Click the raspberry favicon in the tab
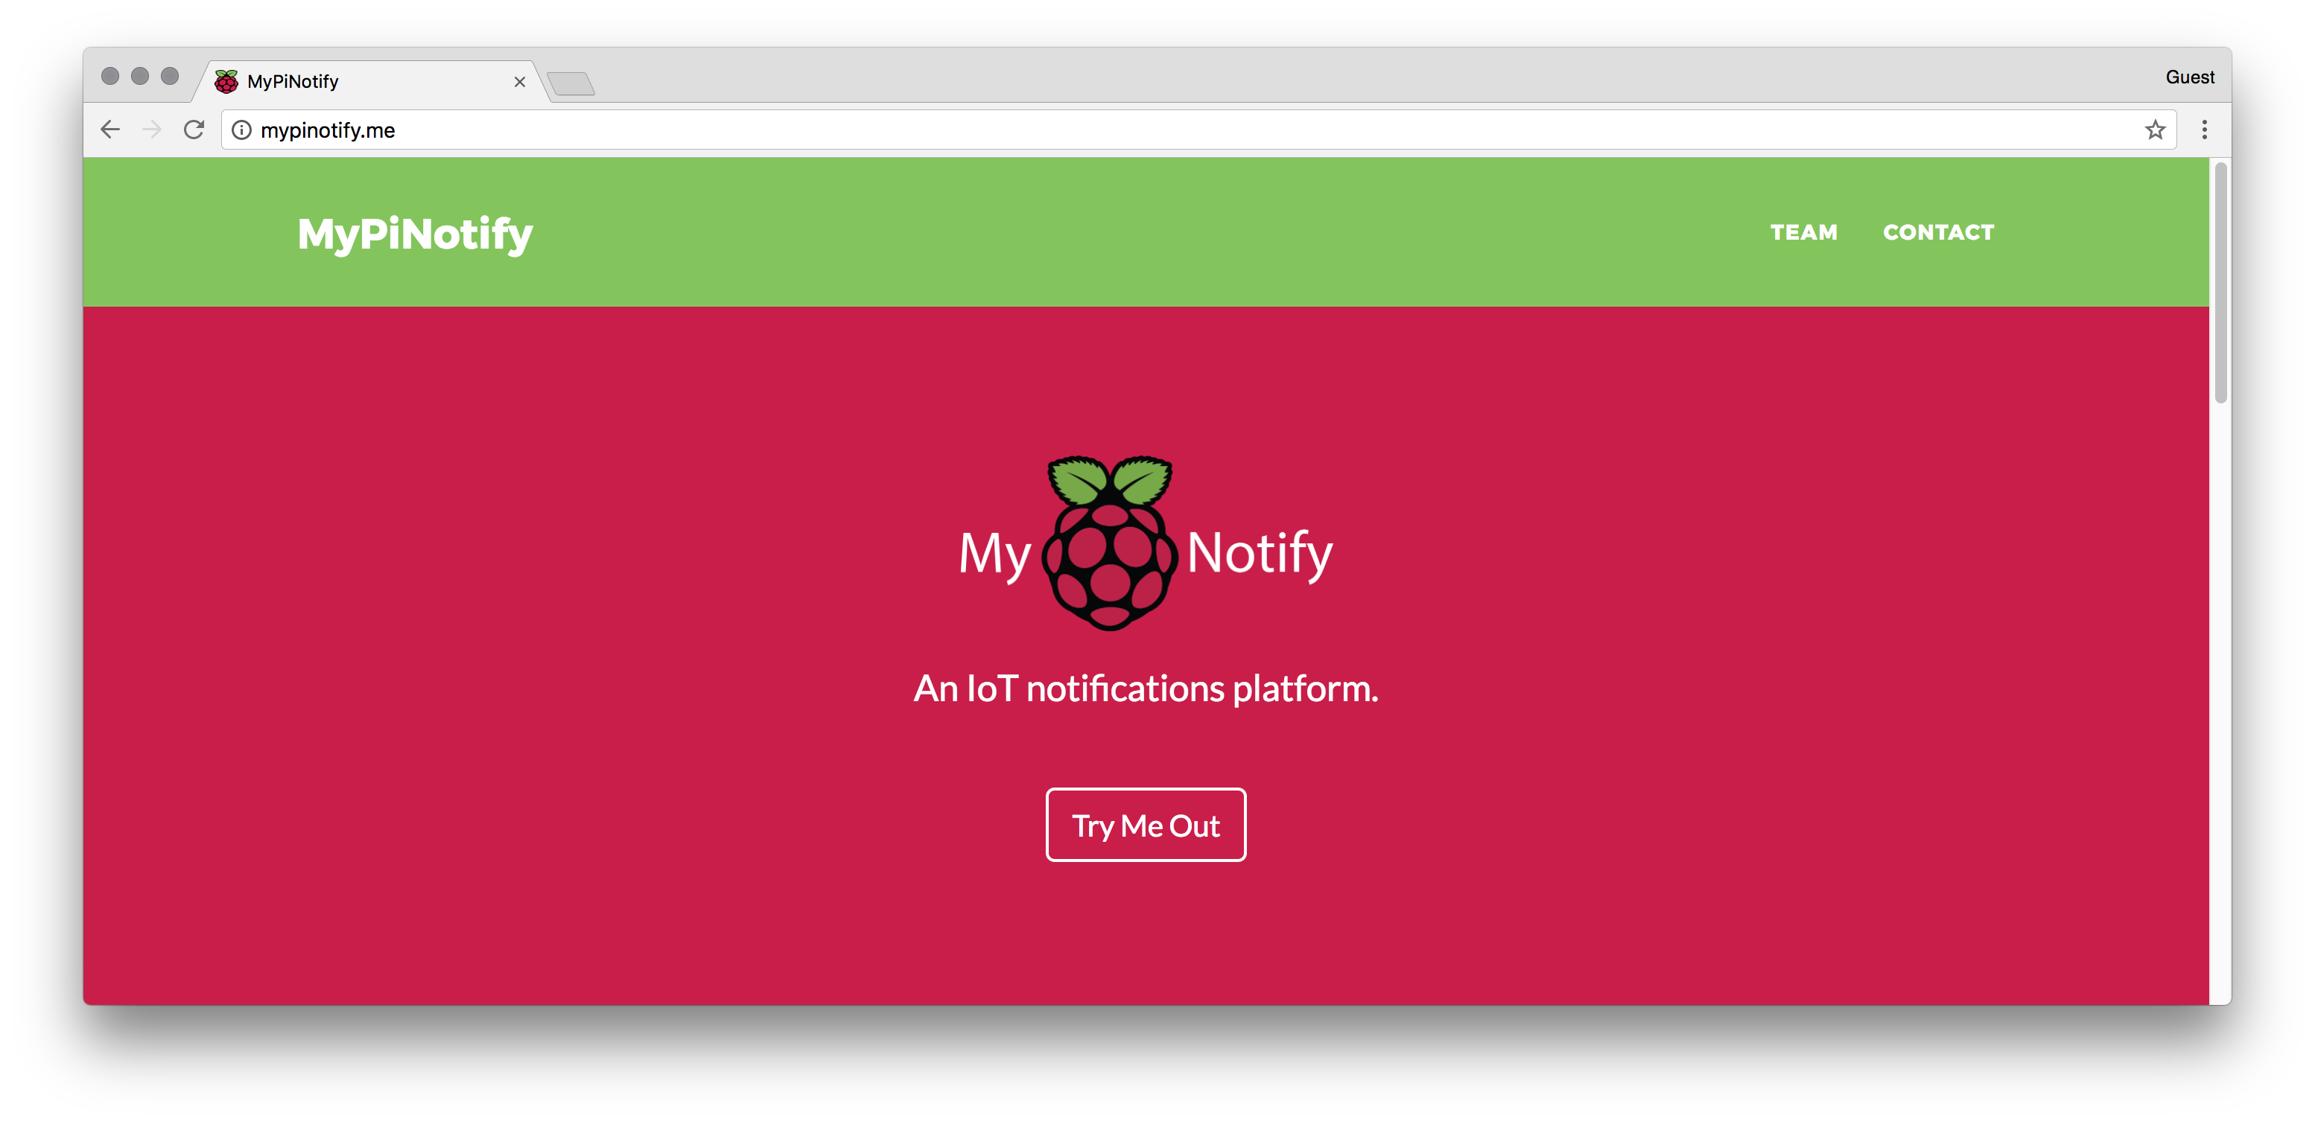2315x1124 pixels. [226, 82]
